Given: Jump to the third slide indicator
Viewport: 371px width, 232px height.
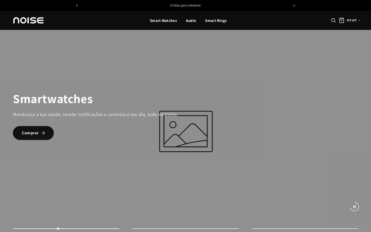Looking at the screenshot, I should tap(305, 228).
